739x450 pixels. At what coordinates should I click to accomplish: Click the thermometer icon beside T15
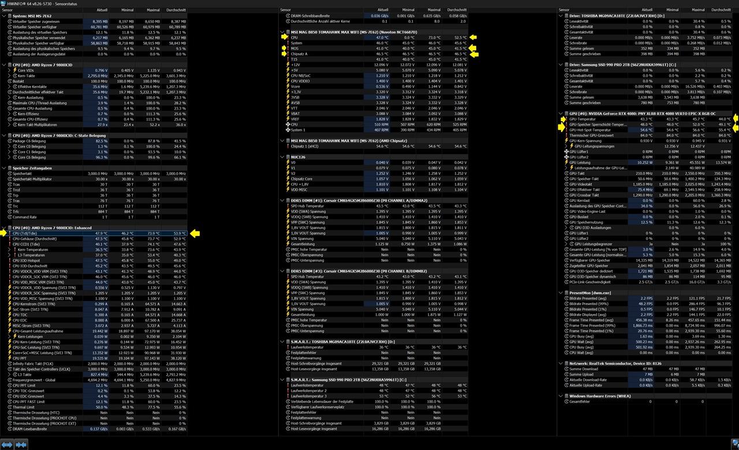(x=287, y=59)
